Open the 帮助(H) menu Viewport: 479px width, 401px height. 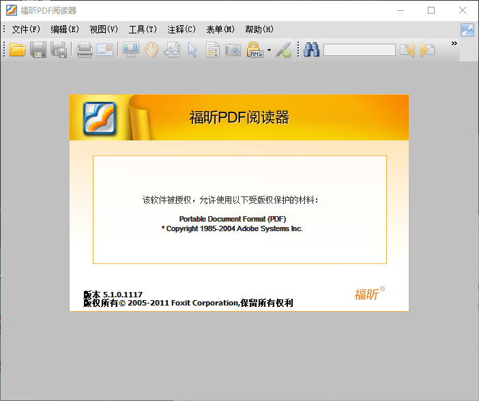click(x=259, y=29)
